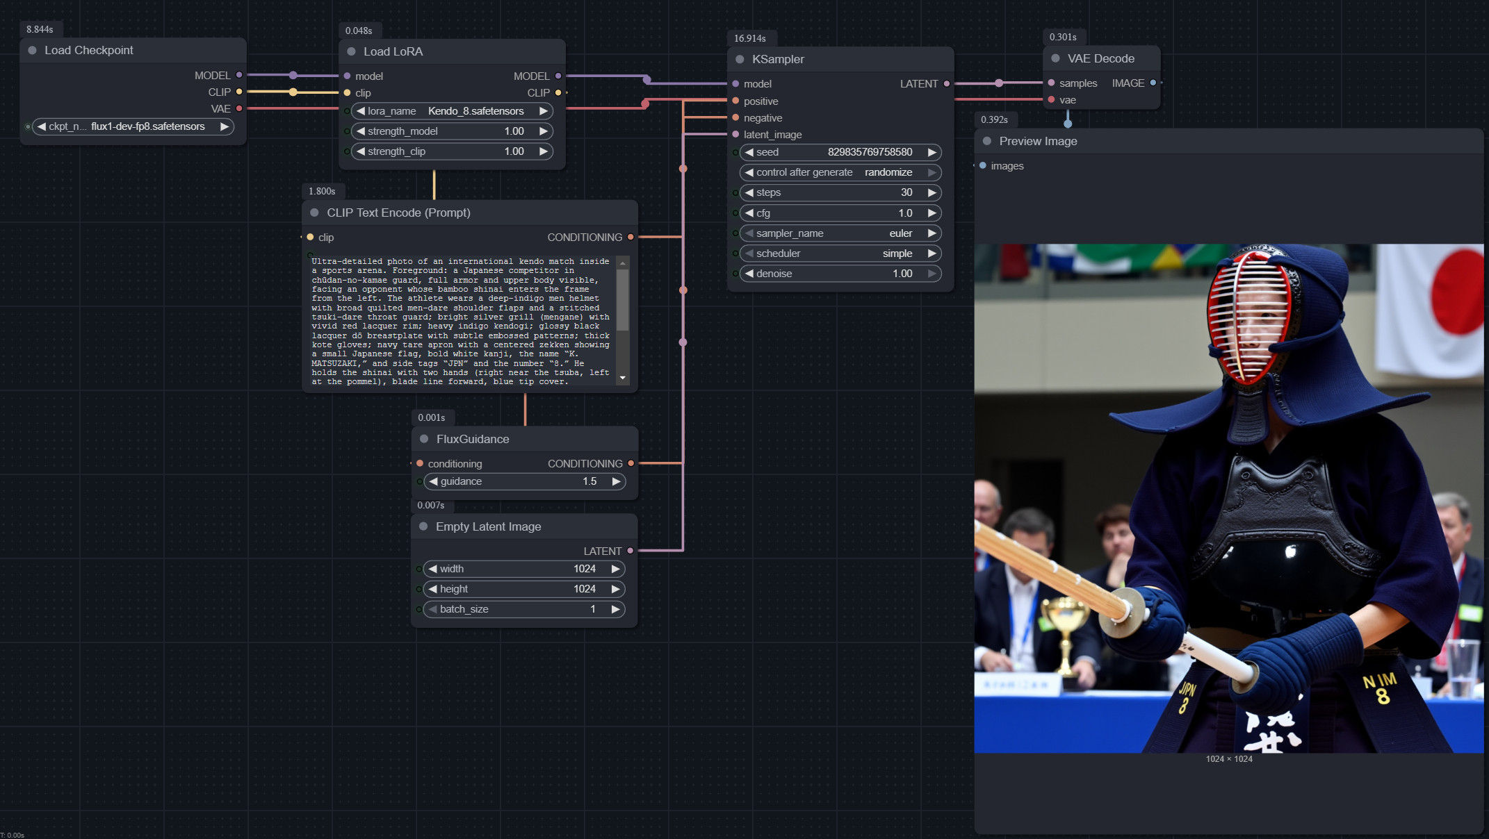Click Load Checkpoint MODEL output socket
Image resolution: width=1489 pixels, height=839 pixels.
(x=239, y=75)
